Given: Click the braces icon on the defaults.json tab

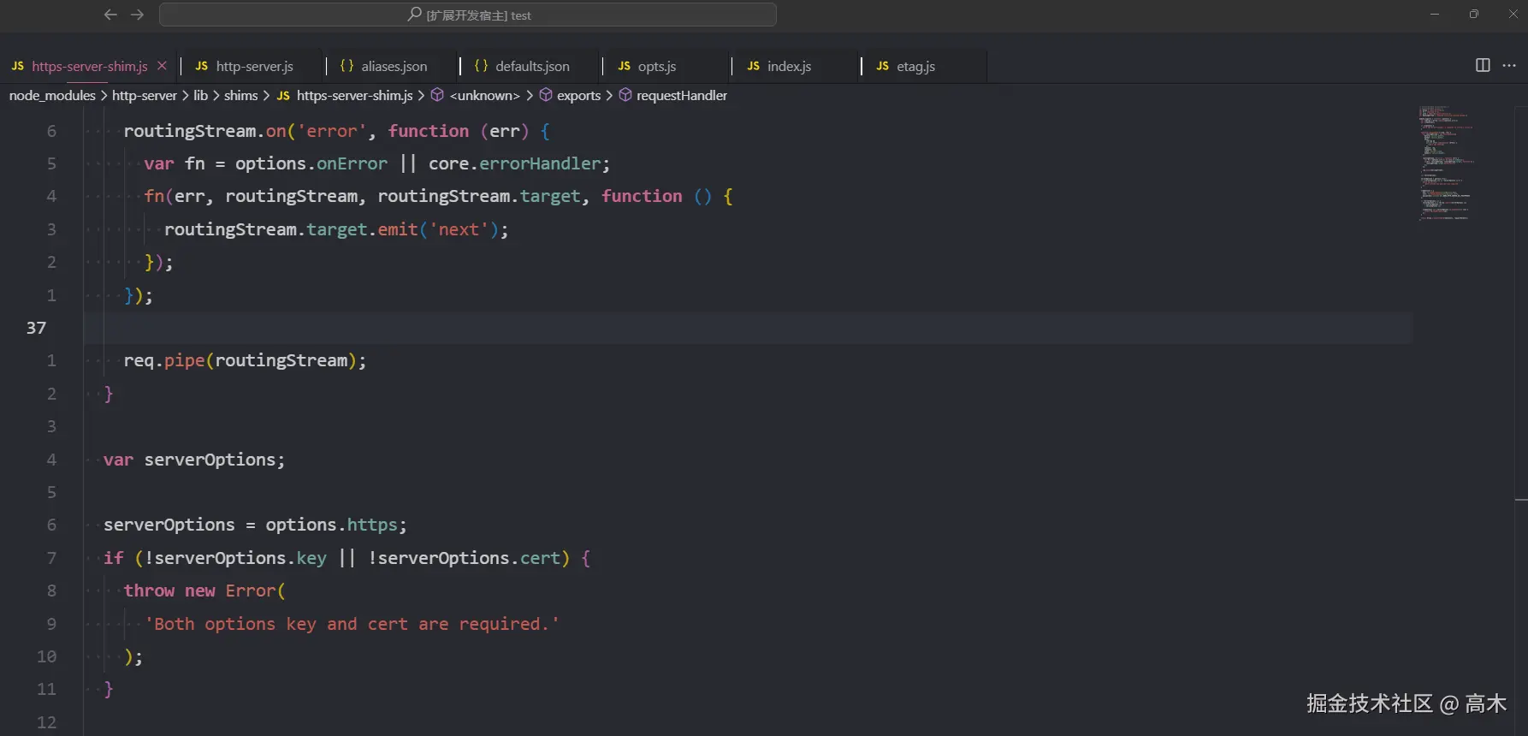Looking at the screenshot, I should pyautogui.click(x=481, y=66).
